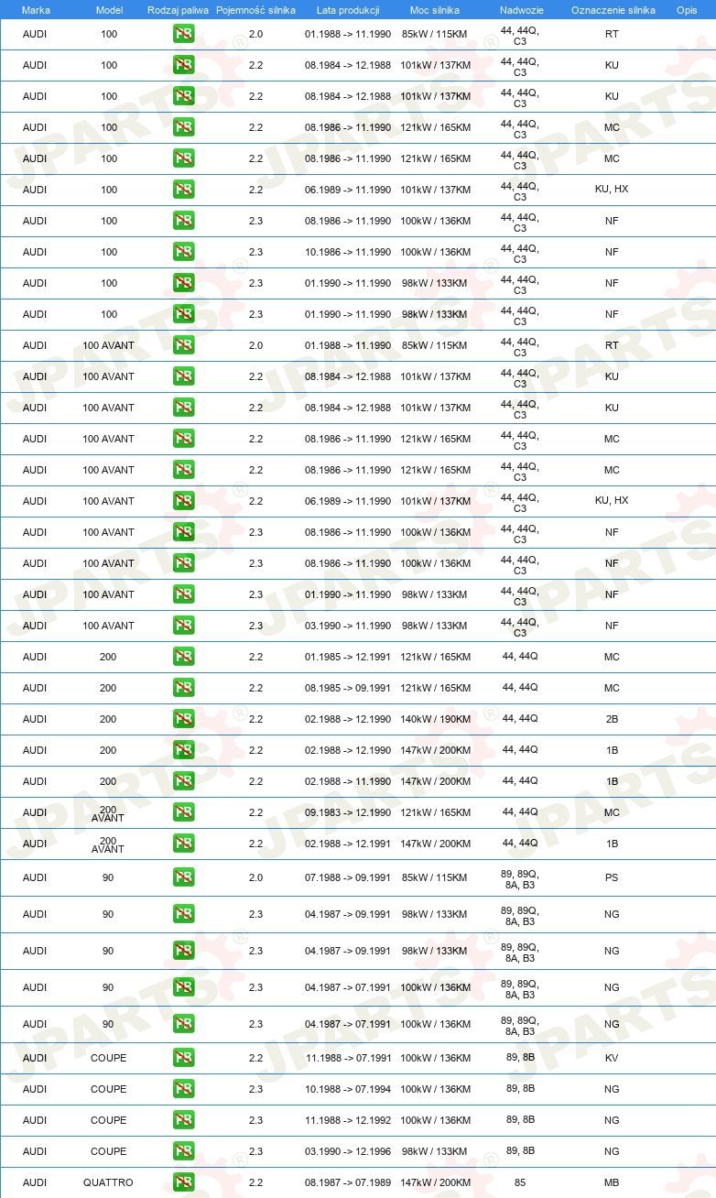Click the 07.1988 -> 09.1991 date cell
The width and height of the screenshot is (716, 1198).
click(x=348, y=877)
